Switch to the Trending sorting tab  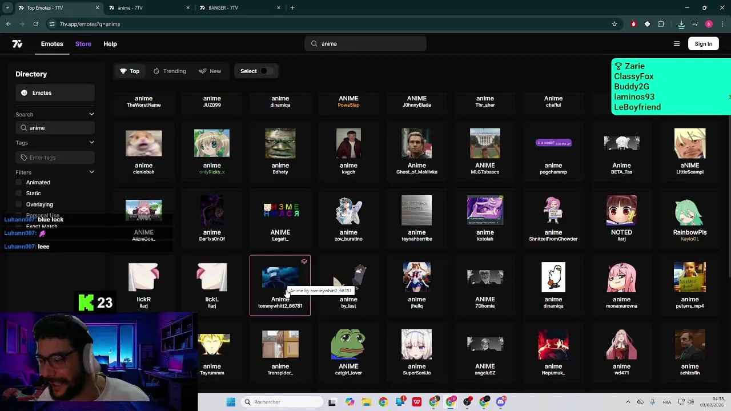(x=170, y=71)
